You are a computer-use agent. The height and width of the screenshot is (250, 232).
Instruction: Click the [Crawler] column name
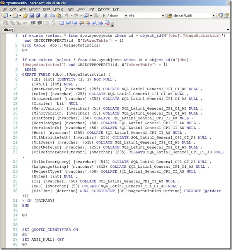(x=42, y=103)
